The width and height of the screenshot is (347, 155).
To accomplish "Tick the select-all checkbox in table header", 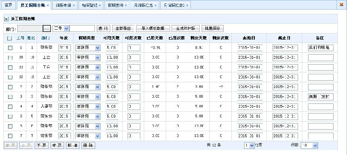I will pyautogui.click(x=10, y=38).
